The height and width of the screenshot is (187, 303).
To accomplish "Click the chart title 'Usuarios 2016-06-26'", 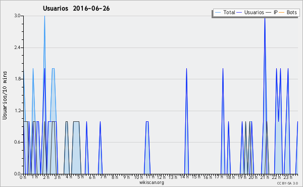I will 76,9.
